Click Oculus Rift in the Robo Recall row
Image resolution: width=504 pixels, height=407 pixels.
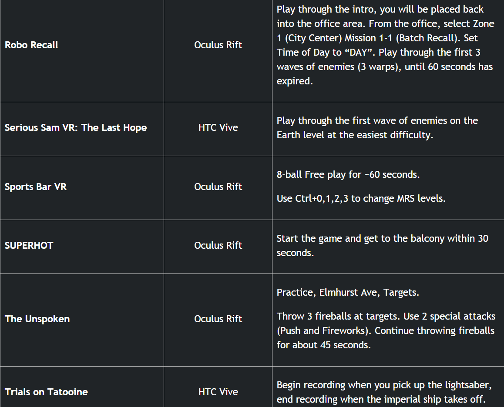click(218, 45)
